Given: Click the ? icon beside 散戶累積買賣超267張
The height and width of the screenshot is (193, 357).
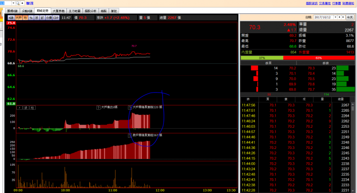Looking at the screenshot, I should tap(130, 136).
